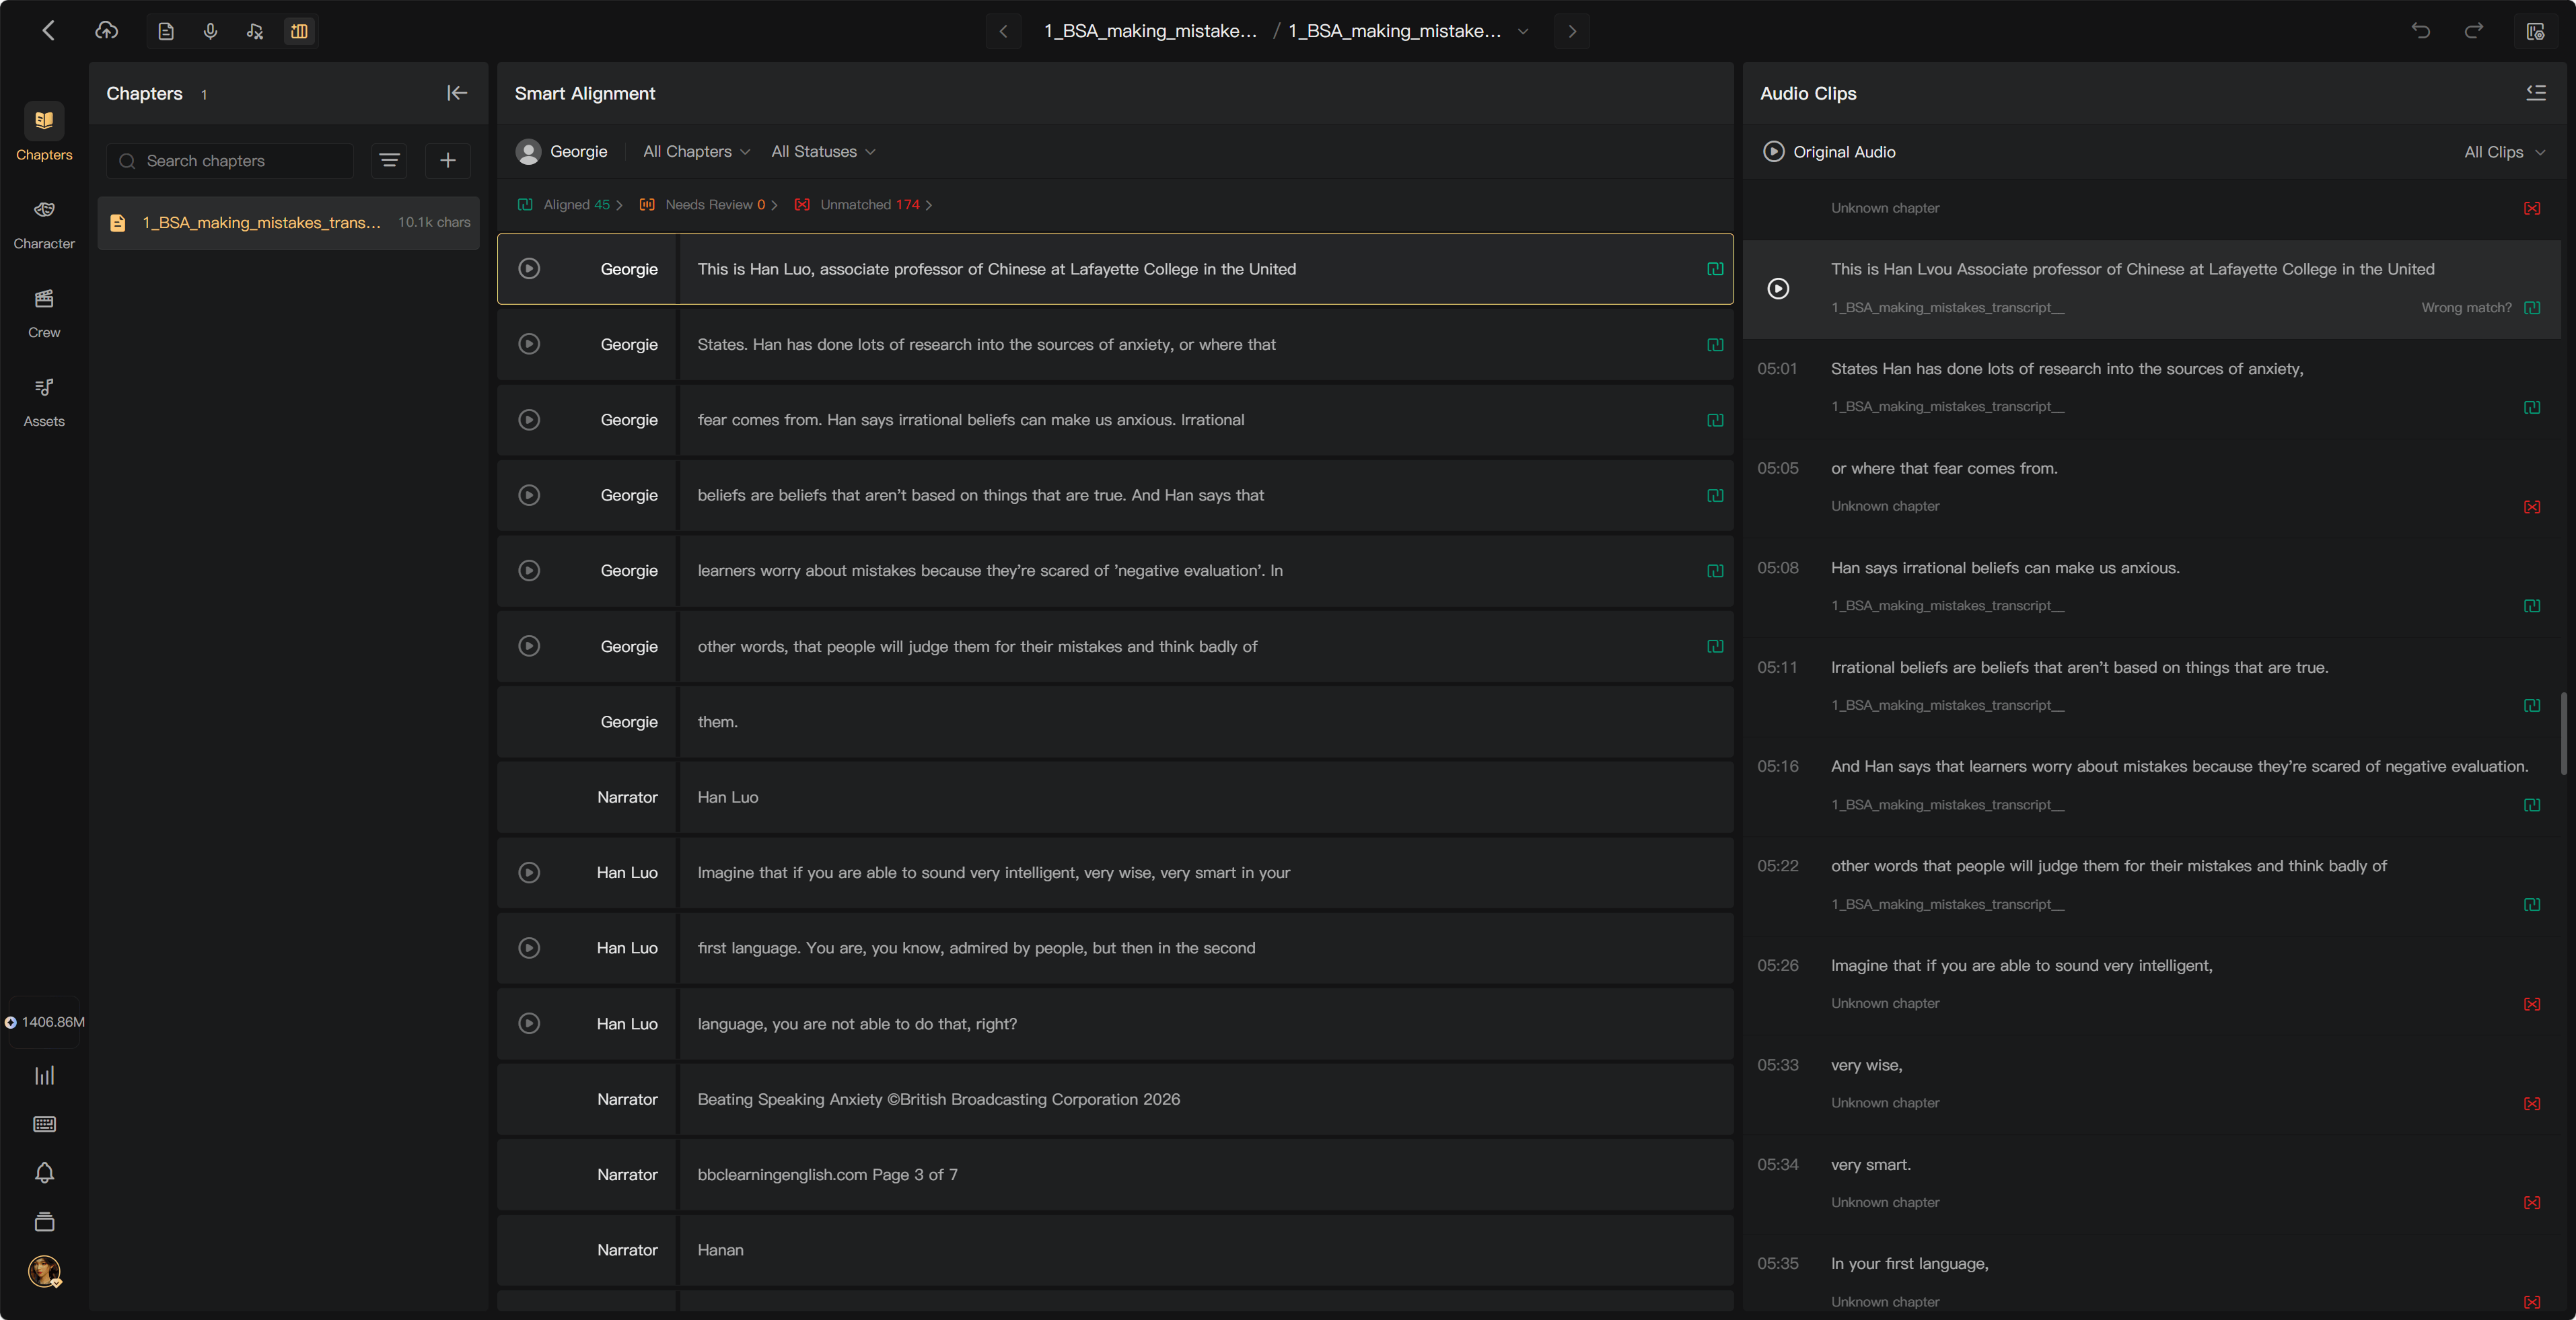Expand the All Statuses dropdown
The image size is (2576, 1320).
pyautogui.click(x=823, y=152)
